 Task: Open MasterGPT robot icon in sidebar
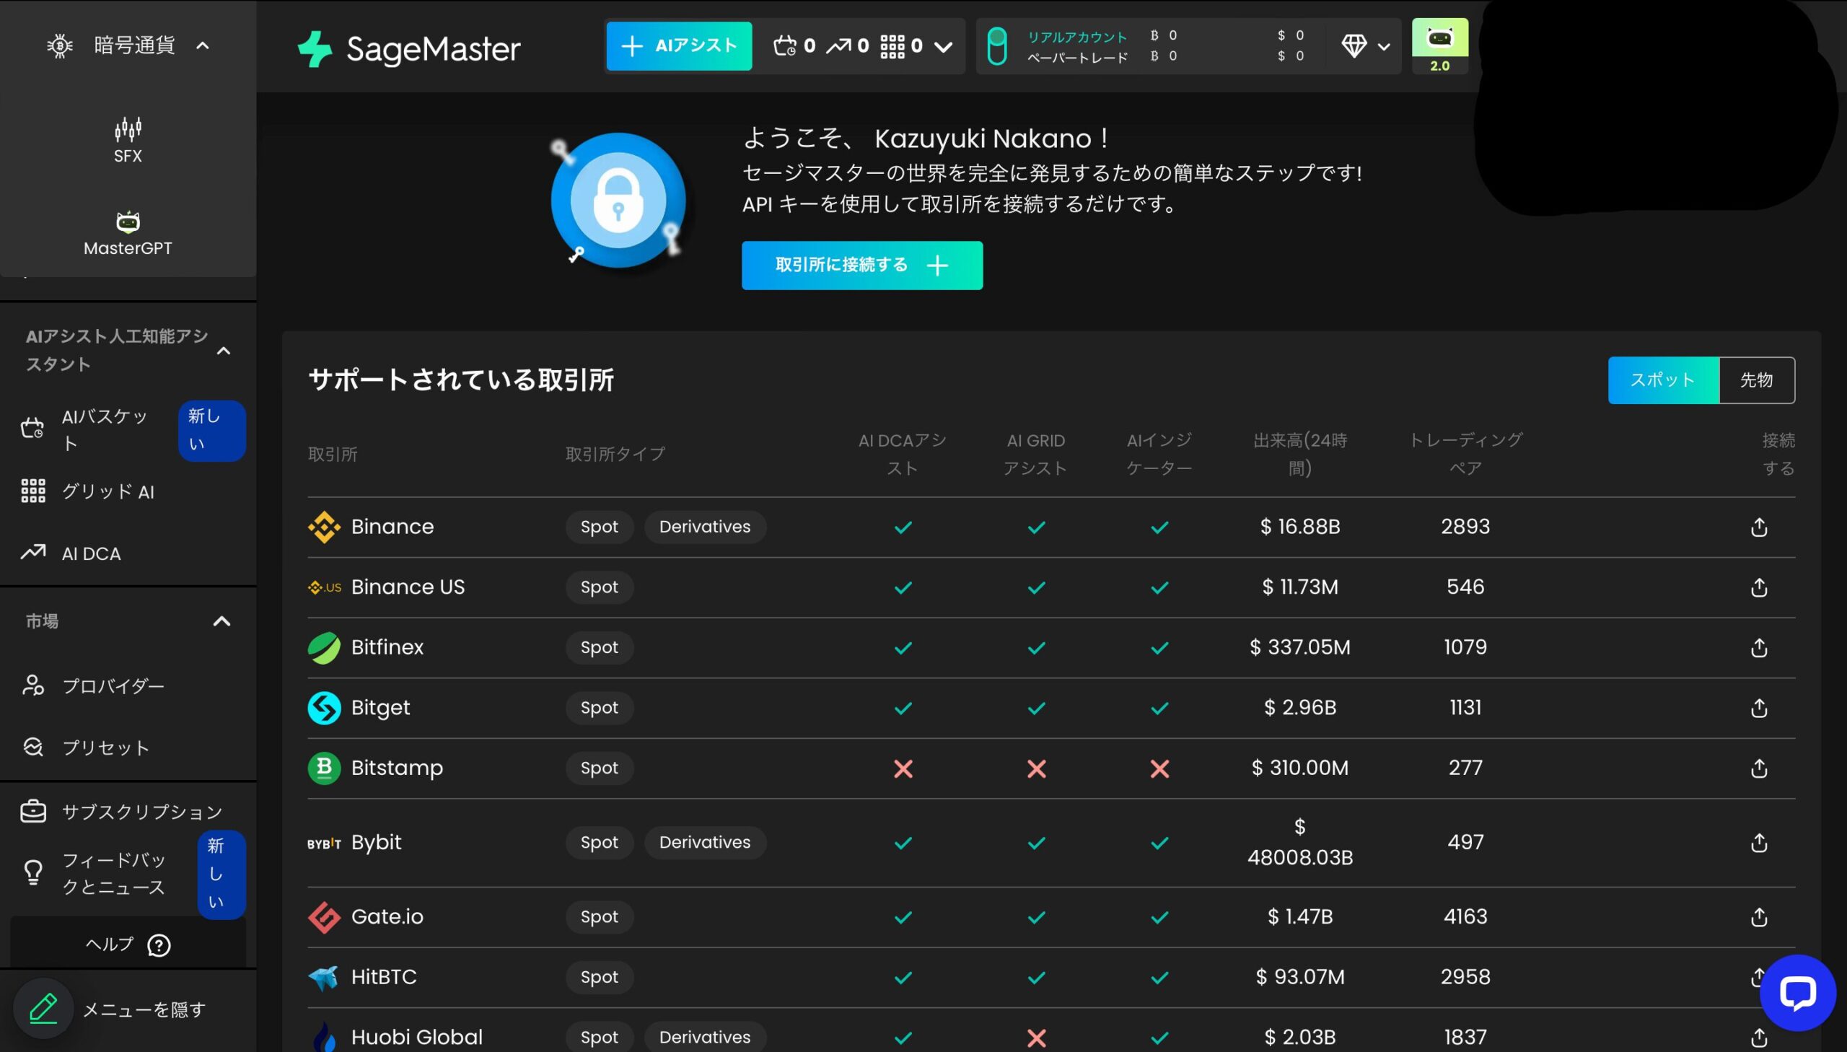[x=128, y=222]
